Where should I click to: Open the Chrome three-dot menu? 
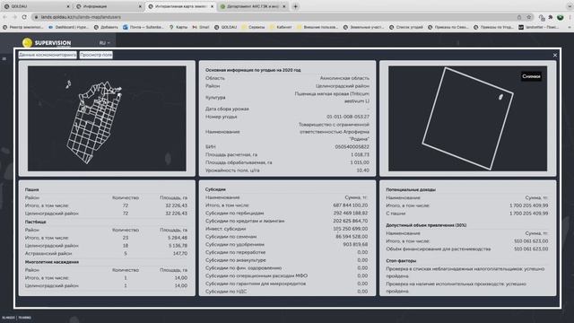570,17
